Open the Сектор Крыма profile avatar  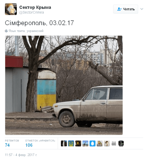11,9
